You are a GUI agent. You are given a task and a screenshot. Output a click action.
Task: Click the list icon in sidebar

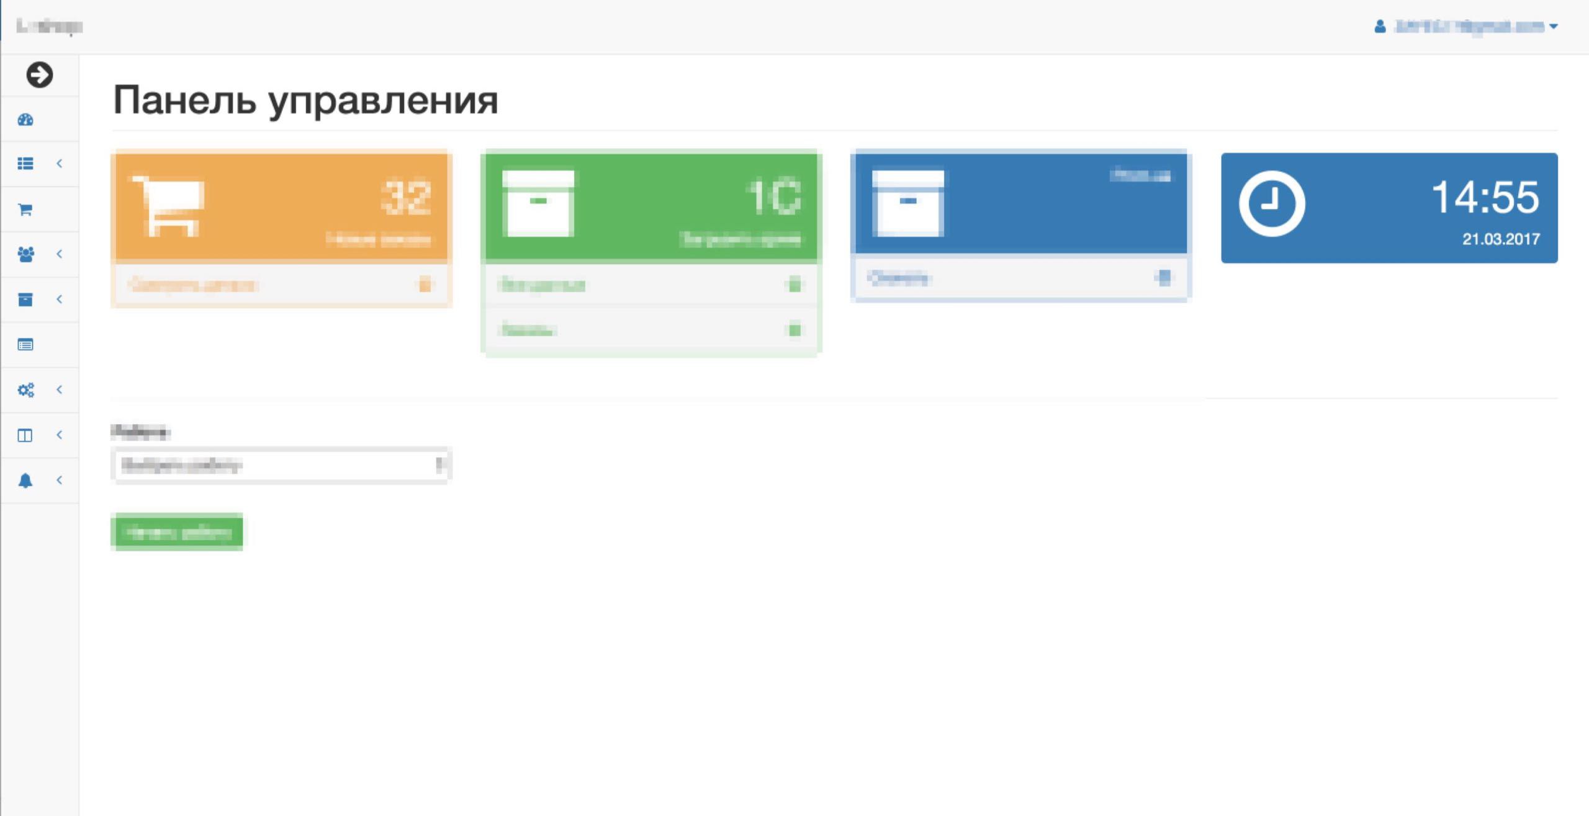(x=25, y=164)
